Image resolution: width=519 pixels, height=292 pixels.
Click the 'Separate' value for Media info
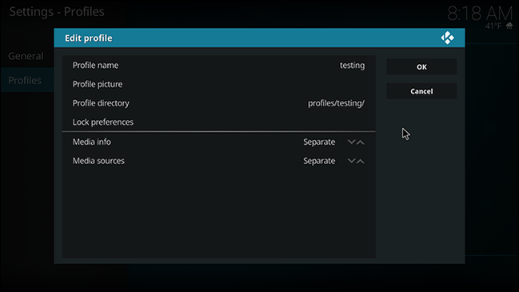coord(319,142)
